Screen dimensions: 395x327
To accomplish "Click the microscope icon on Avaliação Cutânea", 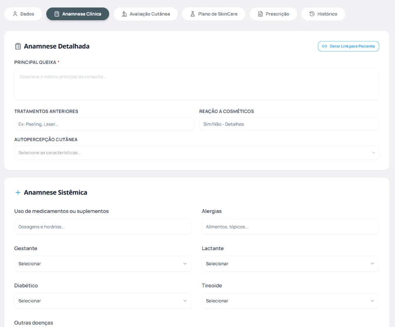I will [124, 14].
